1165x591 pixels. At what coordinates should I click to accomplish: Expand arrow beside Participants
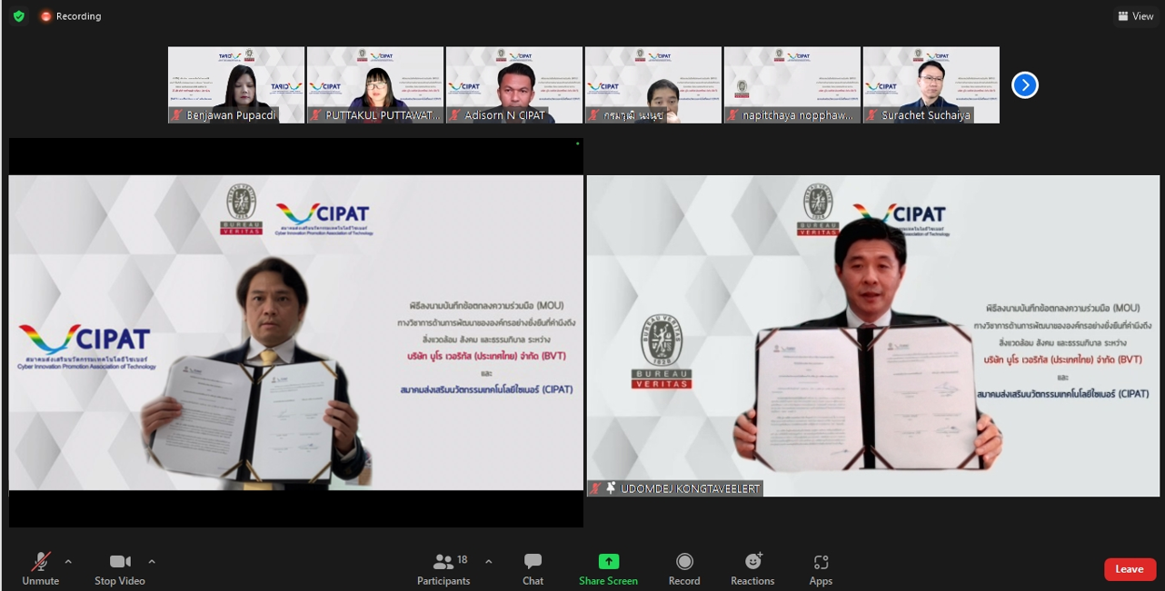click(x=489, y=562)
